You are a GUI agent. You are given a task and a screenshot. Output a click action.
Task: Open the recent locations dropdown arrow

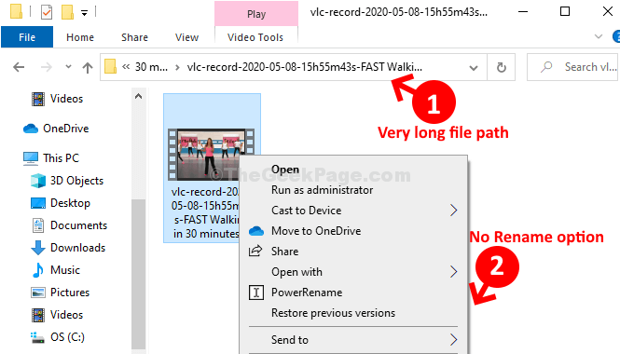[68, 67]
